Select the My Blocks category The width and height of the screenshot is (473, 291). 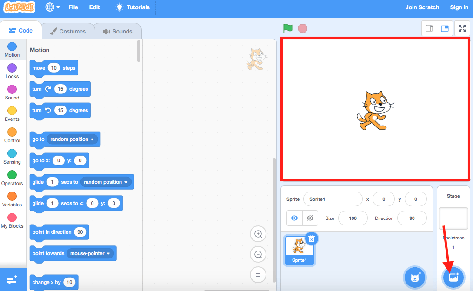pyautogui.click(x=12, y=221)
